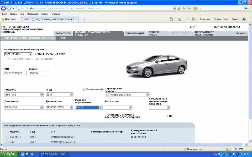This screenshot has width=252, height=157.
Task: Click the Help question mark icon
Action: click(244, 19)
